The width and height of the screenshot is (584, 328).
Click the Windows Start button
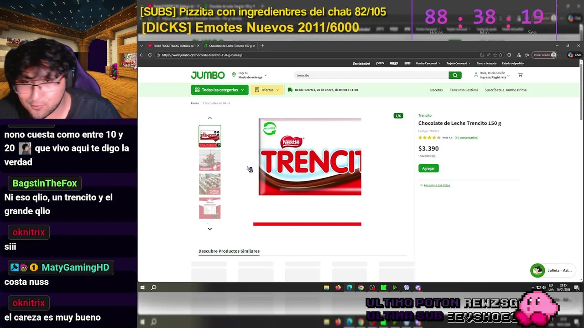[142, 287]
